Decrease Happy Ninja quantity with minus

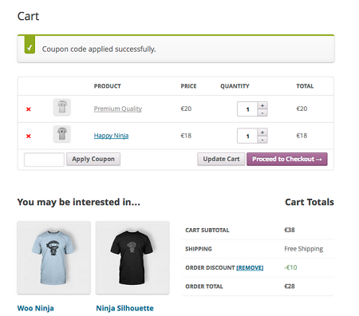click(262, 140)
